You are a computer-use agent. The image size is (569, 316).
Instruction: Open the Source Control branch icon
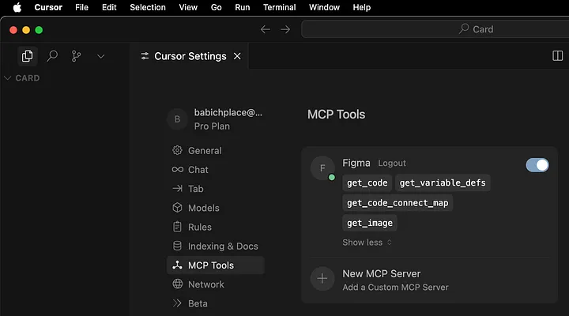[76, 56]
